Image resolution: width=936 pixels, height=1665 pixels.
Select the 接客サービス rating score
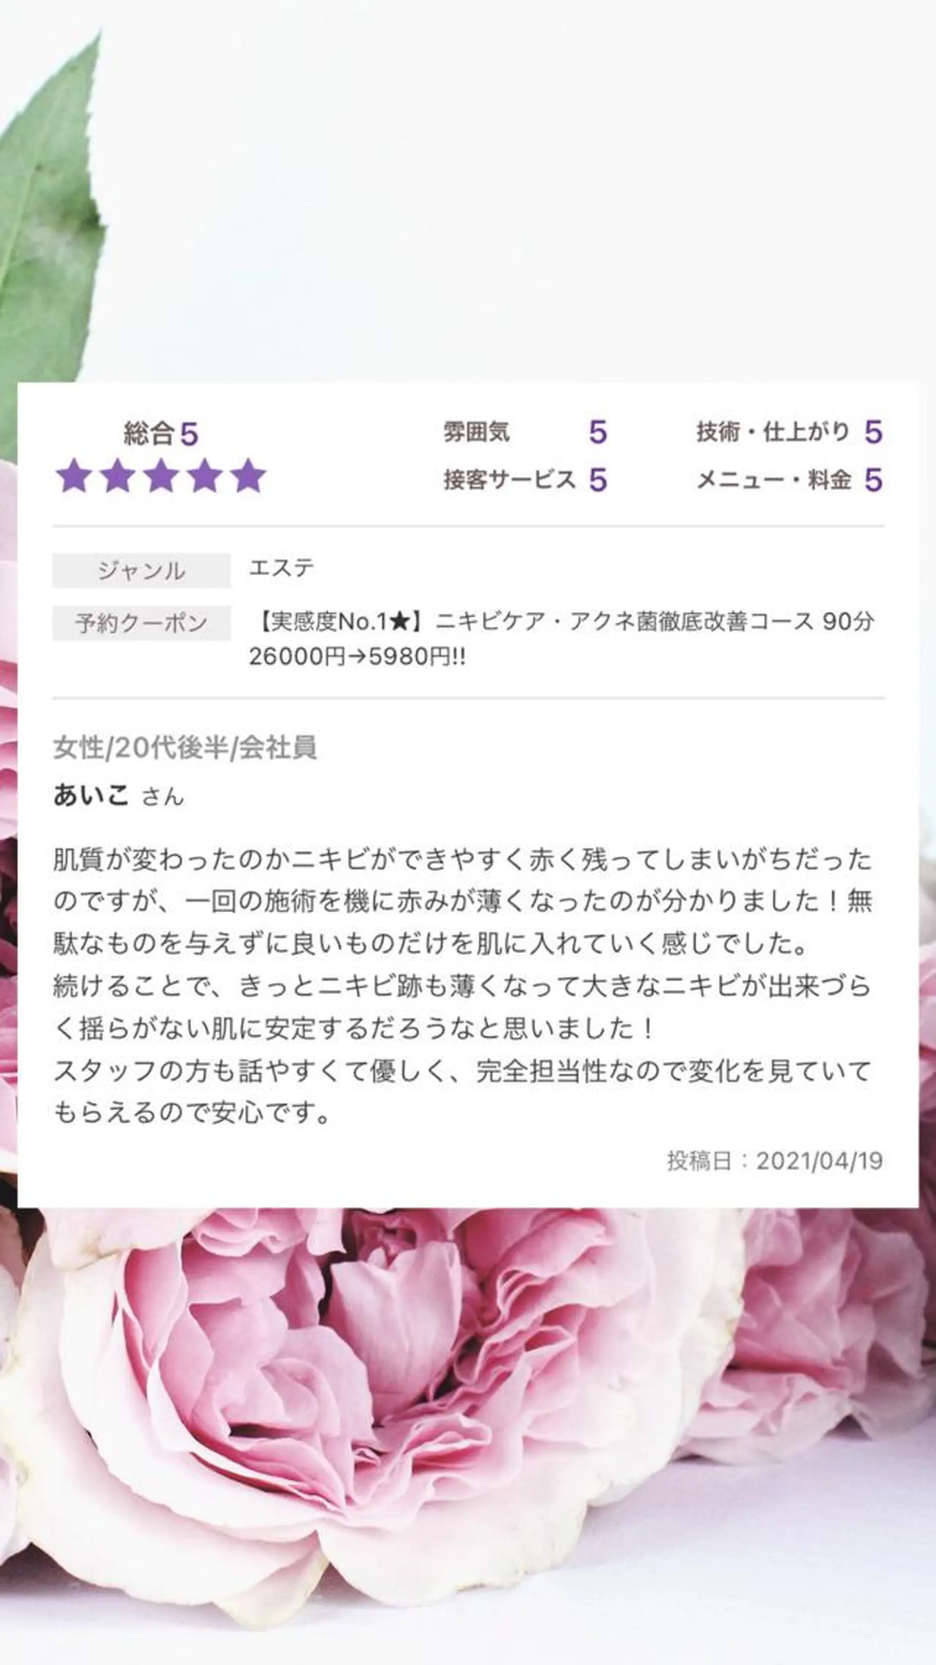[x=598, y=480]
